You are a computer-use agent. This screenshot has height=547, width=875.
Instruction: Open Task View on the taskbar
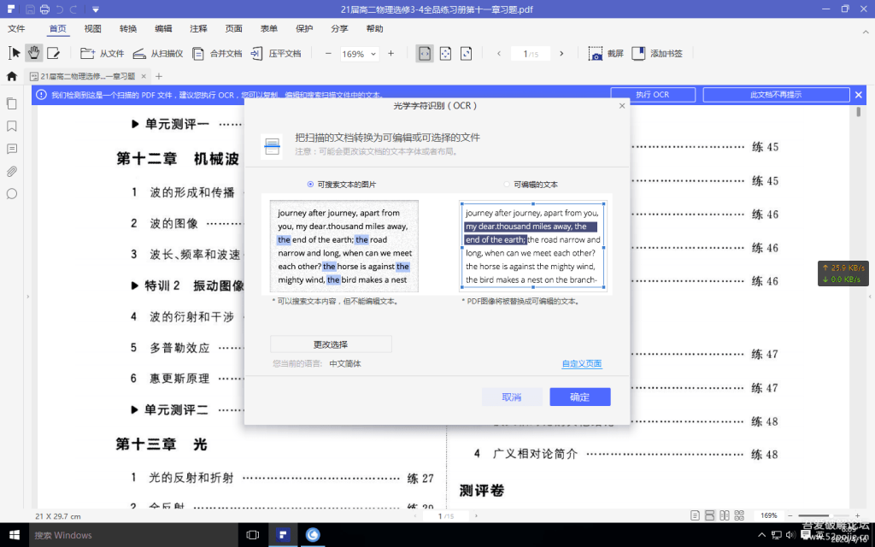(253, 535)
